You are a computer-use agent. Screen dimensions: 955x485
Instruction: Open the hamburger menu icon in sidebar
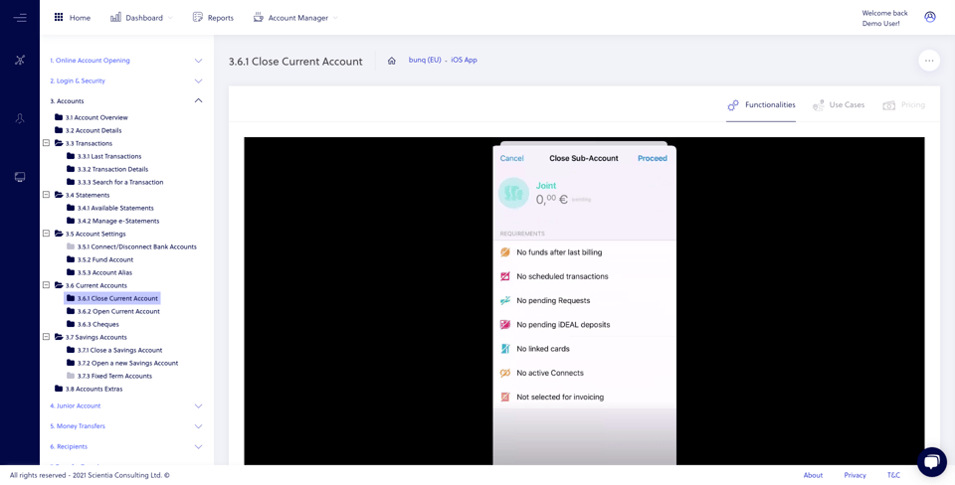[x=20, y=18]
